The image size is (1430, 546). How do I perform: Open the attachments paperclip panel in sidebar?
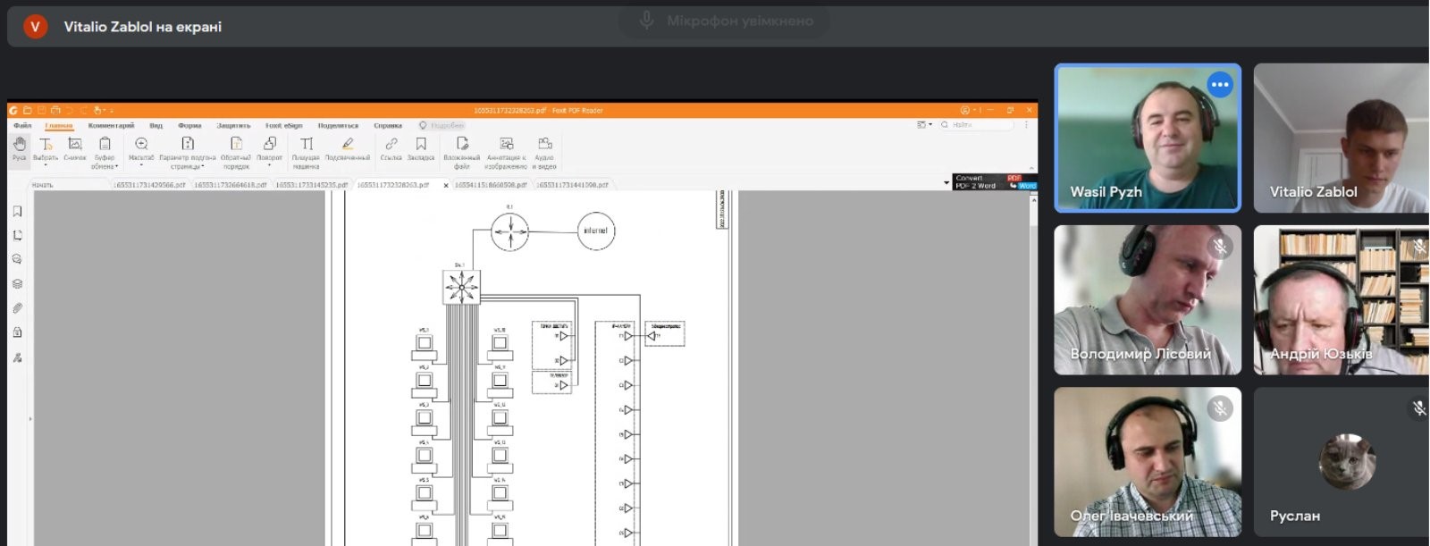17,308
